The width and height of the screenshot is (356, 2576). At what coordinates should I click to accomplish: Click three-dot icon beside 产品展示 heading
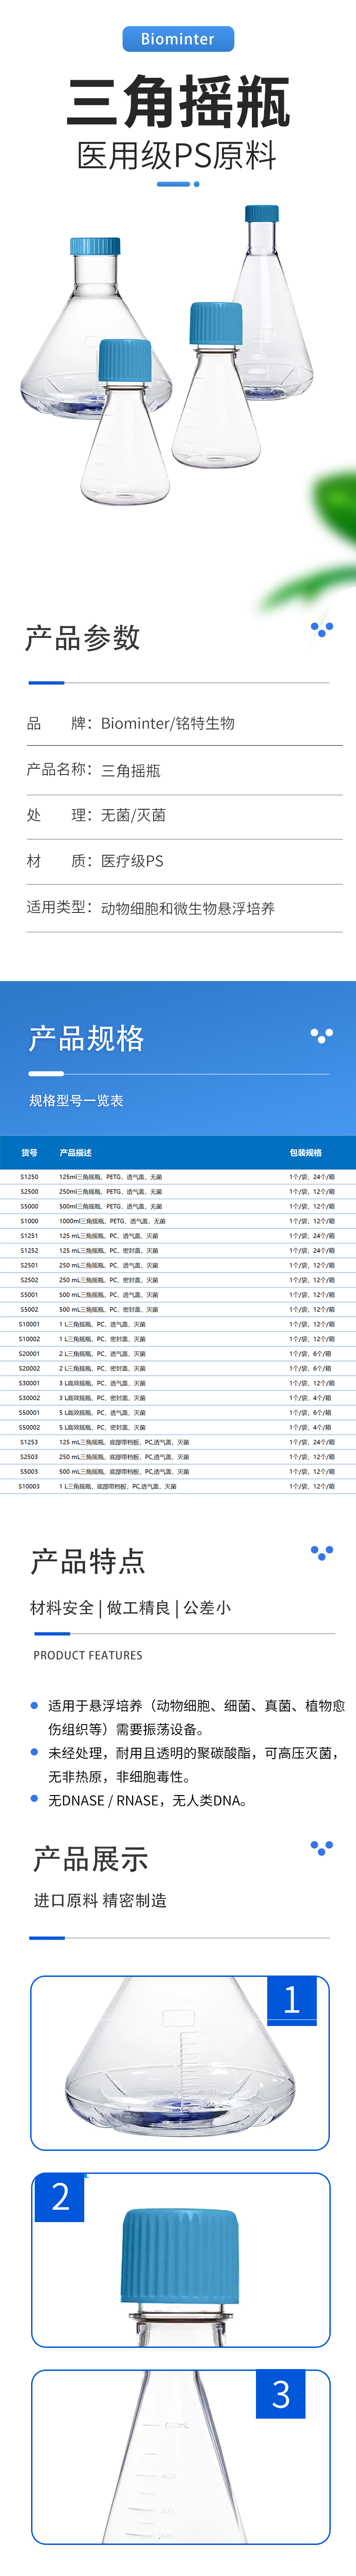click(x=321, y=1847)
